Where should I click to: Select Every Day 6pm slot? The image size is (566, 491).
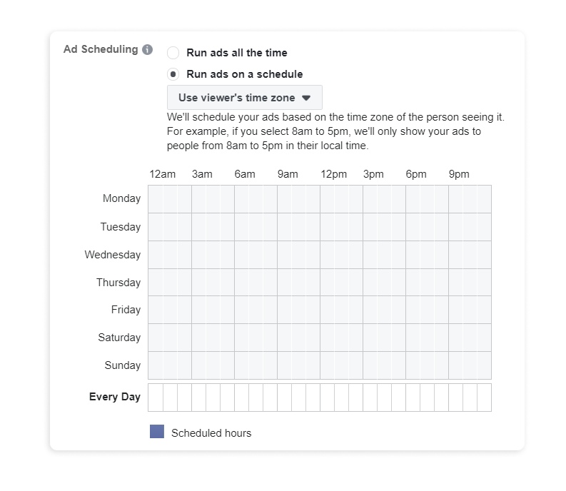coord(413,398)
